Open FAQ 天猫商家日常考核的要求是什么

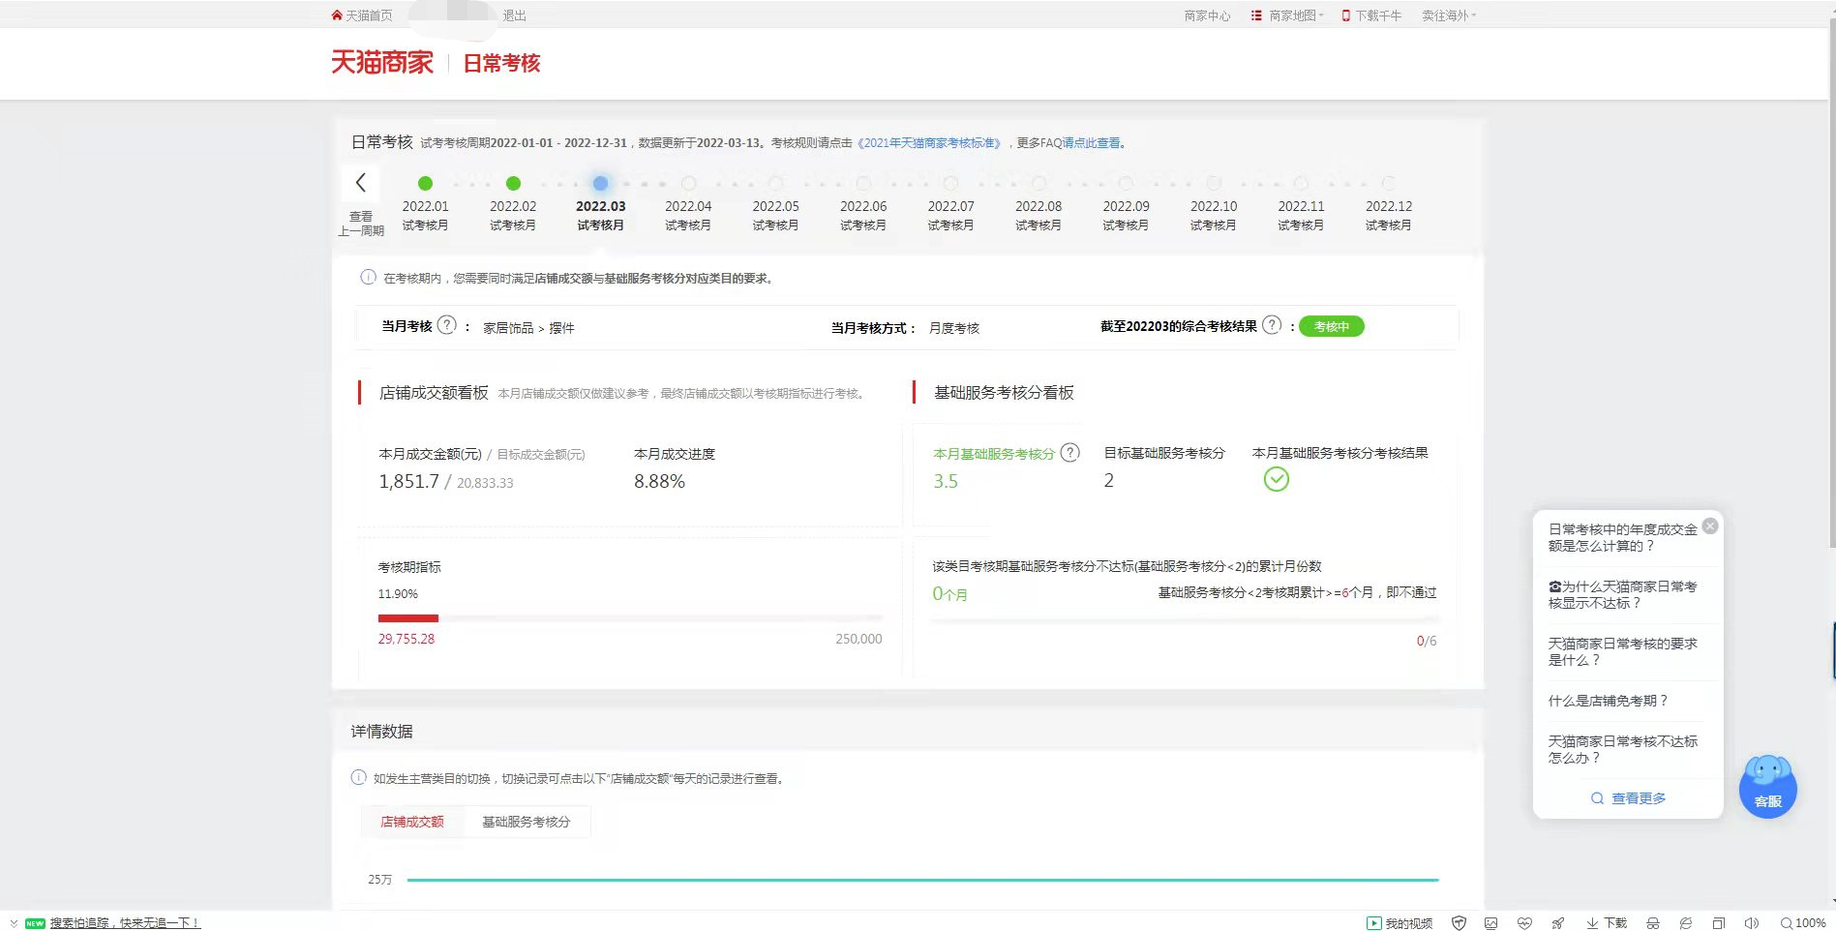(x=1622, y=651)
